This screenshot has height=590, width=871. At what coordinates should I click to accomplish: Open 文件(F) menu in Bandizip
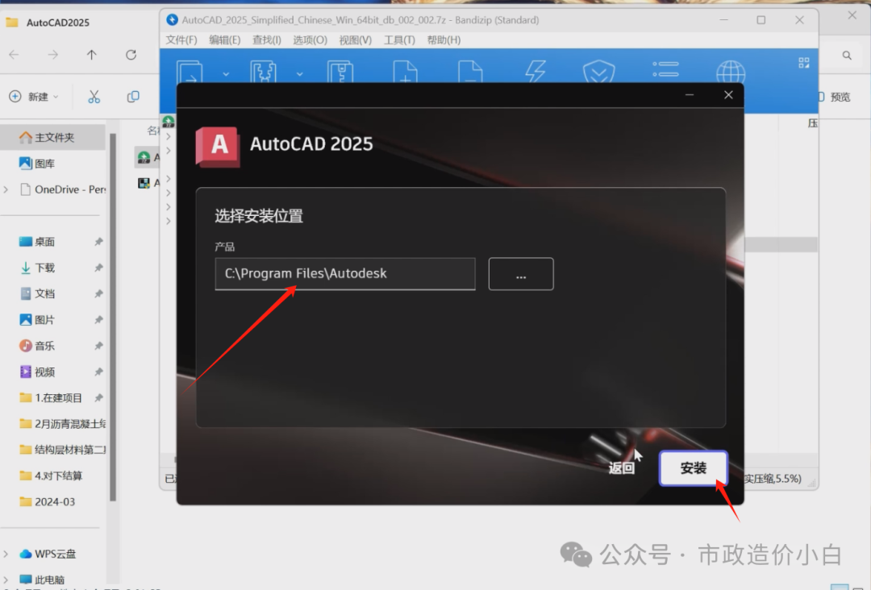tap(181, 40)
